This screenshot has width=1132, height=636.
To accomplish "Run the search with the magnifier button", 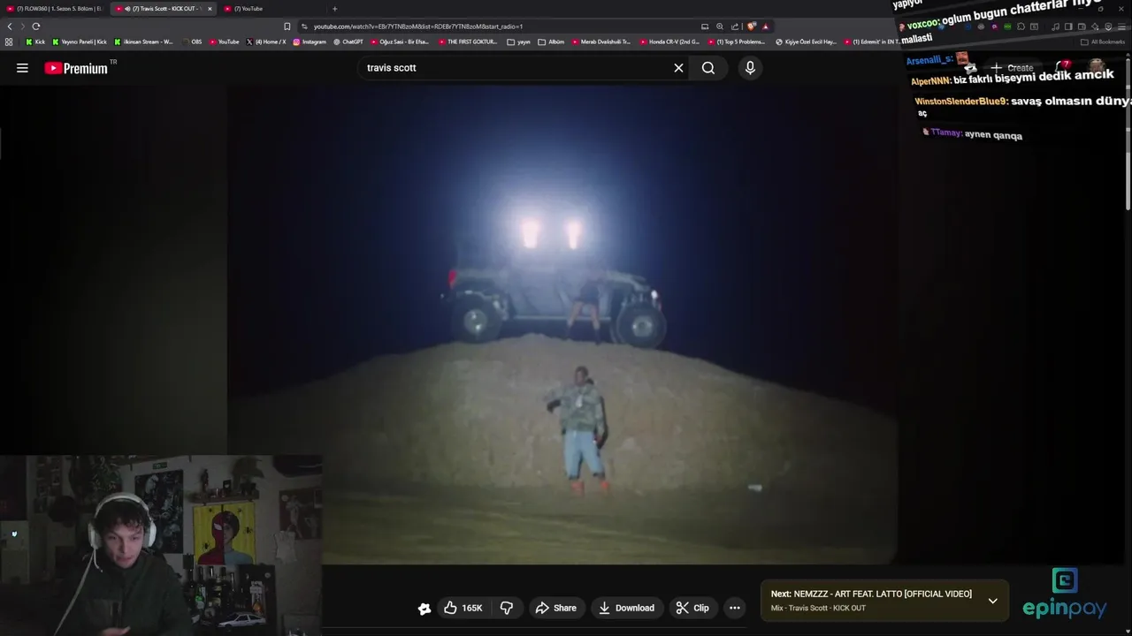I will [708, 68].
